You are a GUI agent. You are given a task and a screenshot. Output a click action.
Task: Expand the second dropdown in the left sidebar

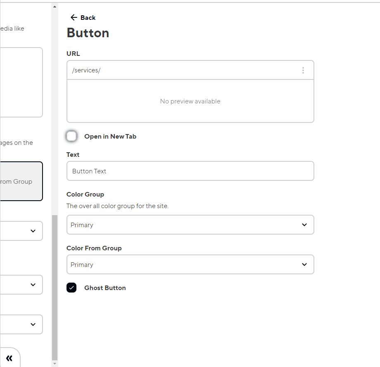33,285
